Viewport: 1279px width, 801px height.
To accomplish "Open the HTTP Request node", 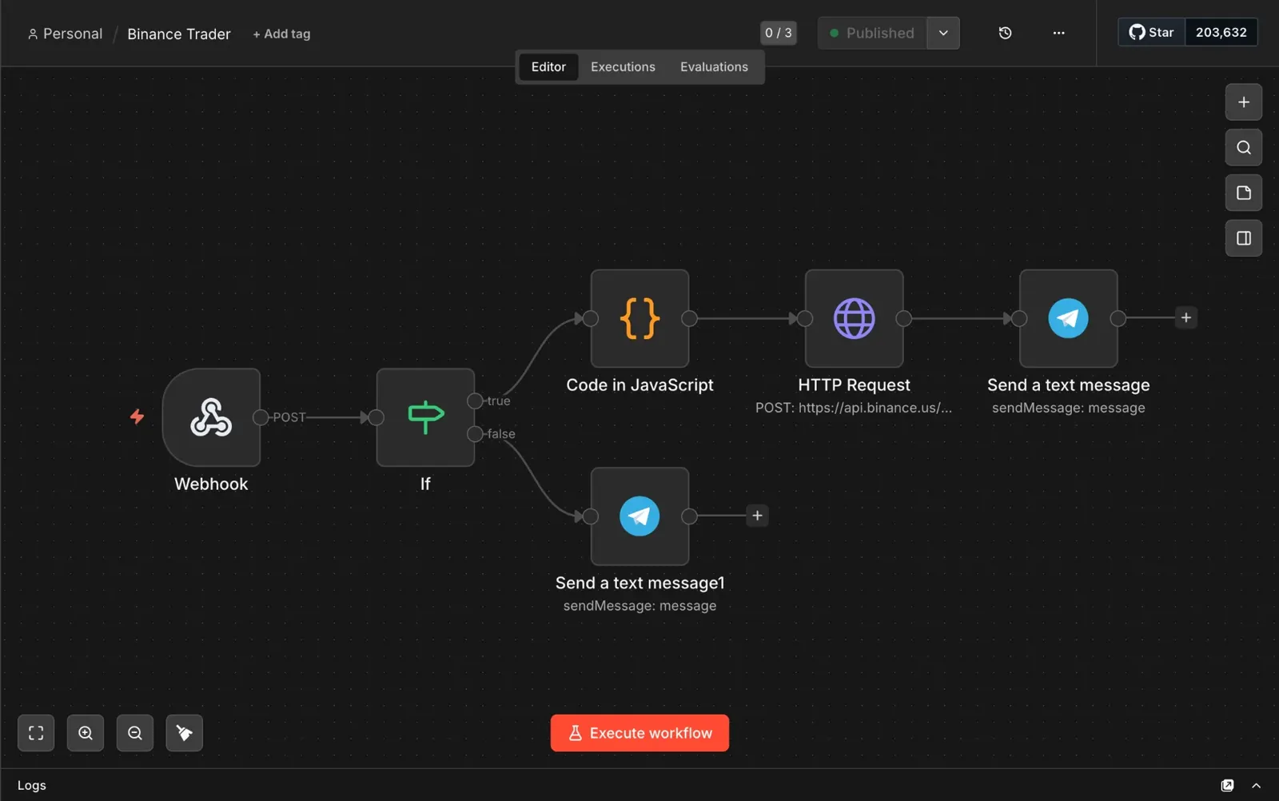I will click(854, 318).
